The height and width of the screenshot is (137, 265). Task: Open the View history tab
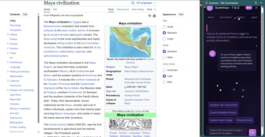(x=138, y=10)
